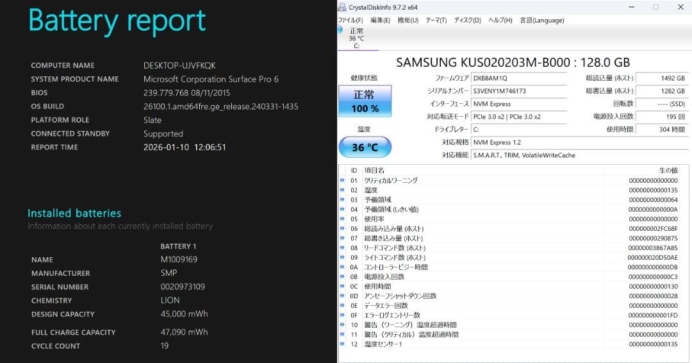Click the 生の値 column header
Viewport: 692px width, 363px height.
[668, 171]
